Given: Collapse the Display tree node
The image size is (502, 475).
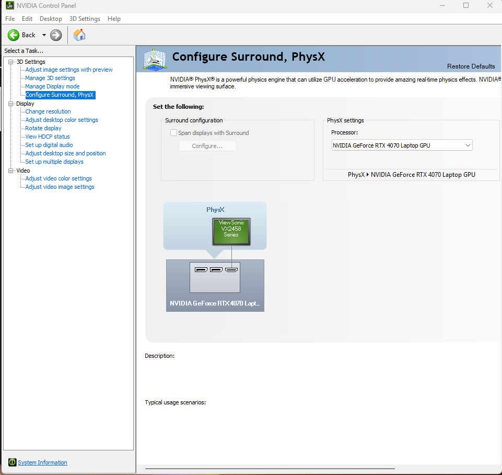Looking at the screenshot, I should 11,104.
